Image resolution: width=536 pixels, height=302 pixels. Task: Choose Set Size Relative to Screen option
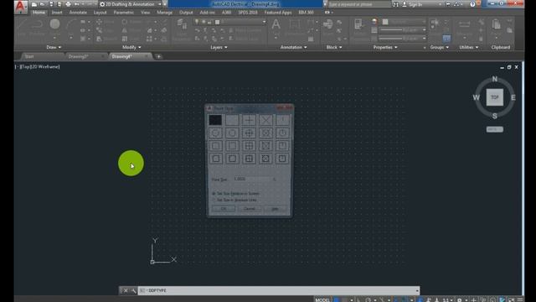236,194
